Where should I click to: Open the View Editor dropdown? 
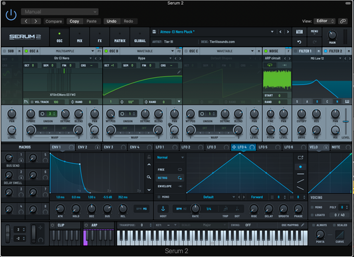tap(324, 21)
